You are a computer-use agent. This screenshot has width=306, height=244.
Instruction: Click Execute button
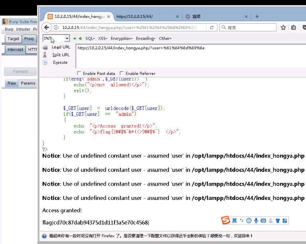60,62
